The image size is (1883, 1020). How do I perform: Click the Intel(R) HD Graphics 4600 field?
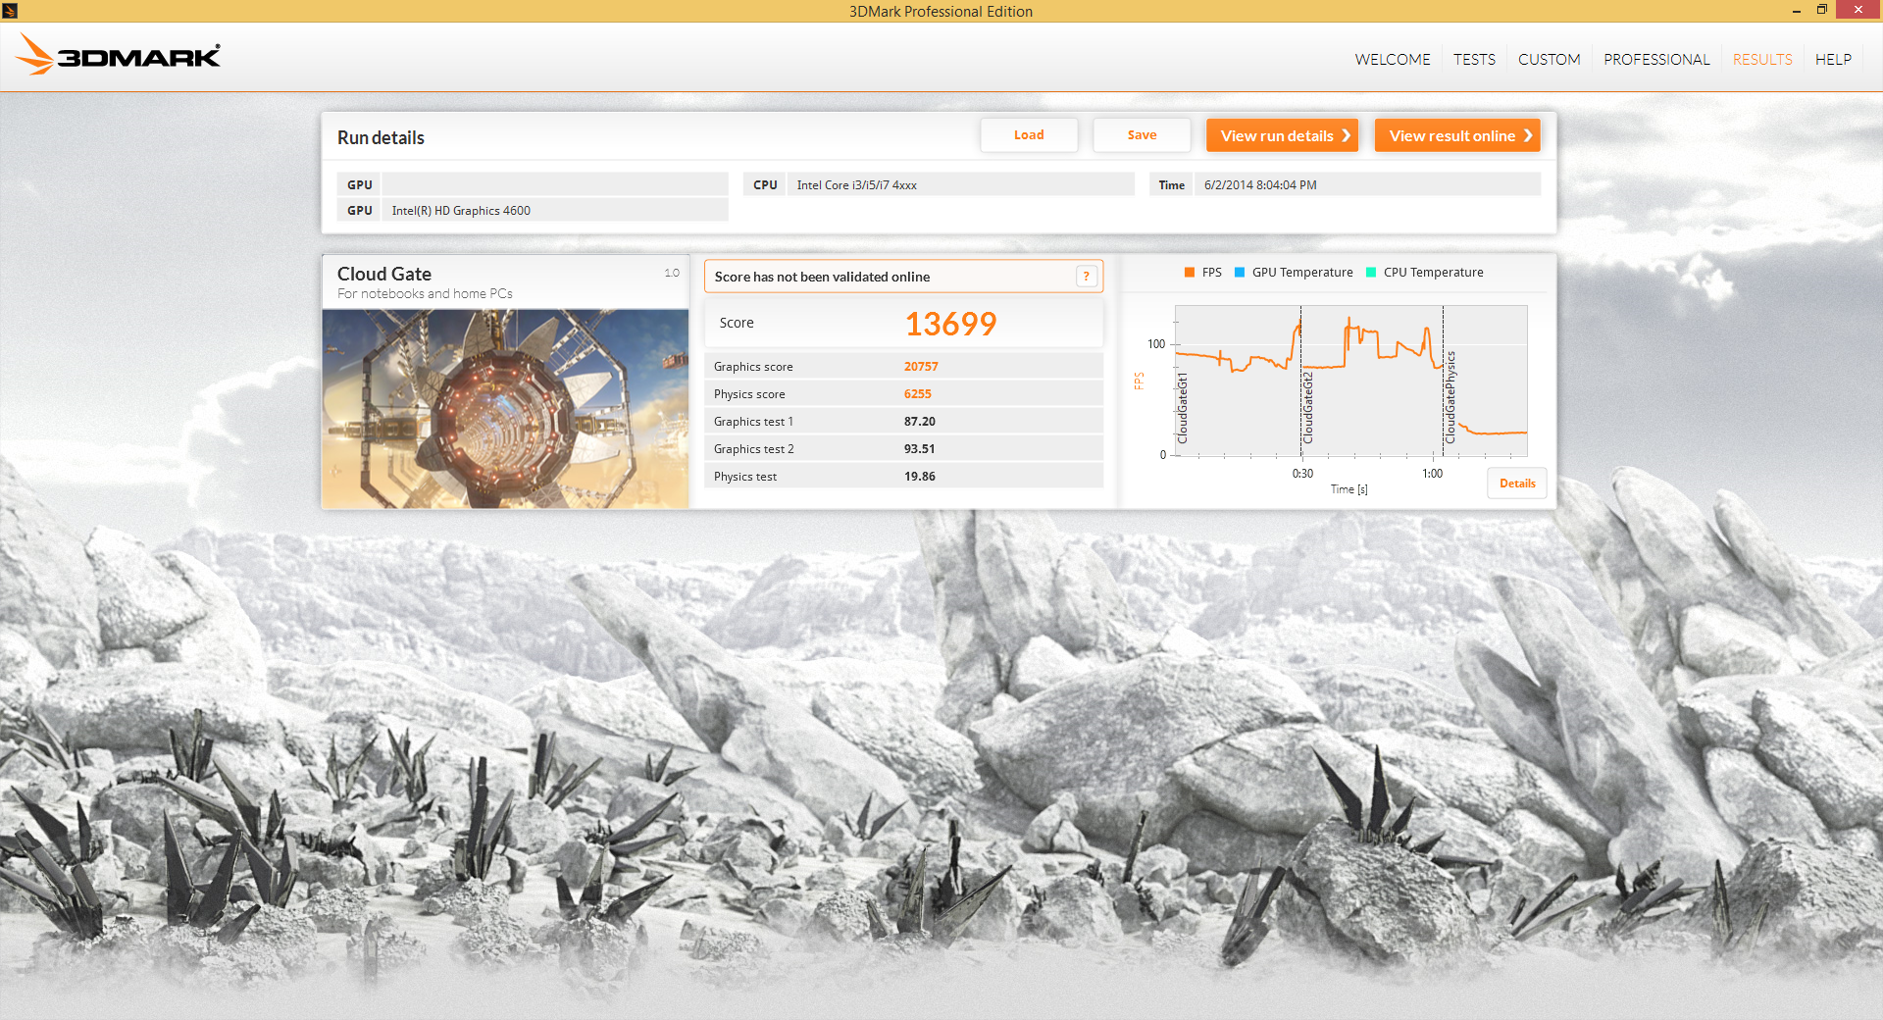(x=555, y=210)
